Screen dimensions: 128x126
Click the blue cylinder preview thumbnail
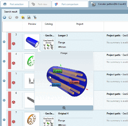point(32,42)
